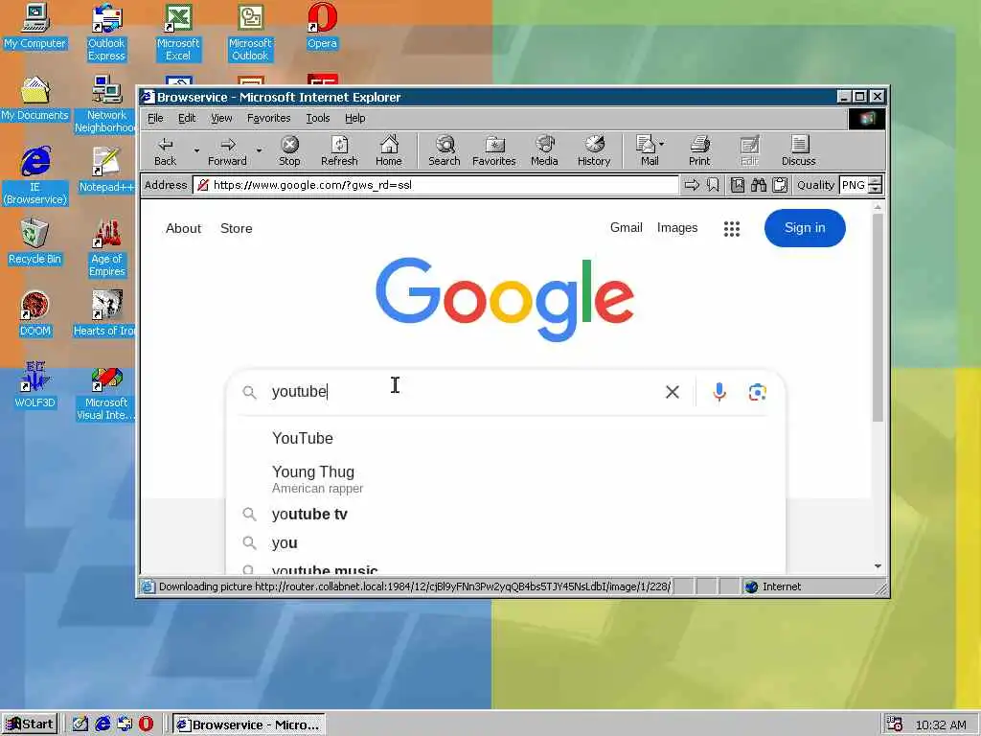The image size is (981, 736).
Task: Select the DOOM desktop shortcut
Action: coord(35,314)
